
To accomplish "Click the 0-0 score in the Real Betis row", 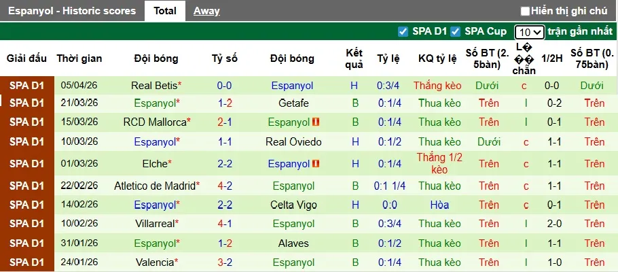I will (x=225, y=86).
